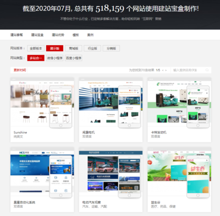
Task: Click the 网站类型 filter label
Action: (17, 58)
